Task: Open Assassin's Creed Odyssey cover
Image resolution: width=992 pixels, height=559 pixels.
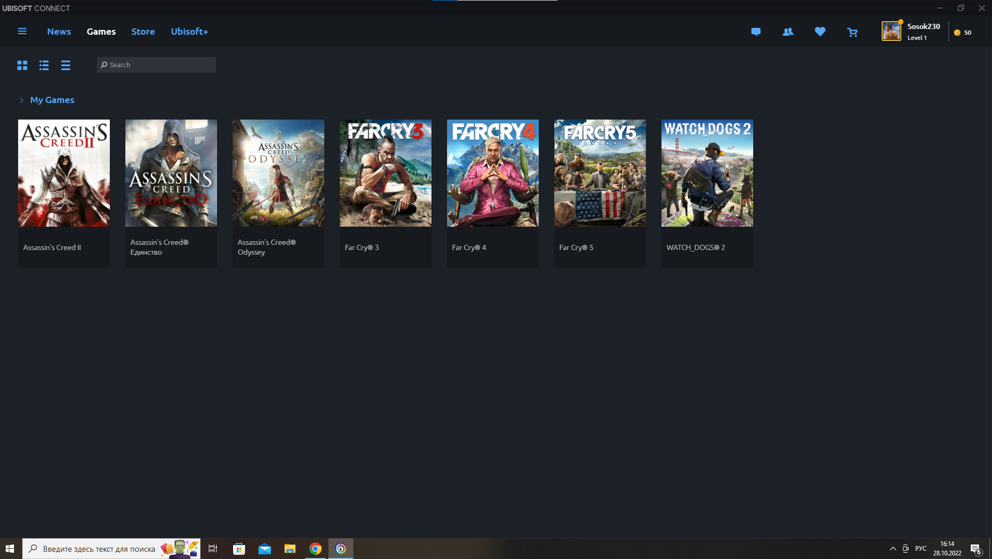Action: tap(278, 173)
